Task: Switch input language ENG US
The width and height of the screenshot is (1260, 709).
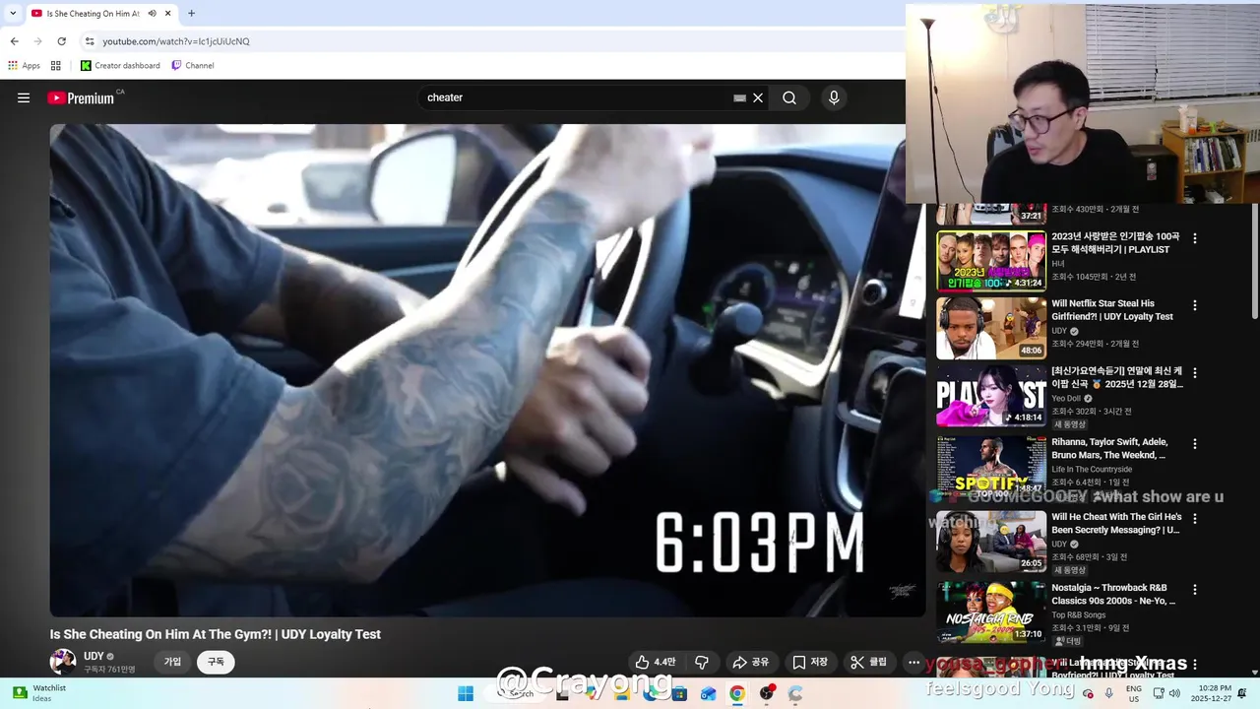Action: pos(1134,694)
